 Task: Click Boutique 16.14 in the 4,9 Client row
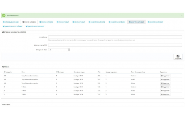(x=78, y=83)
